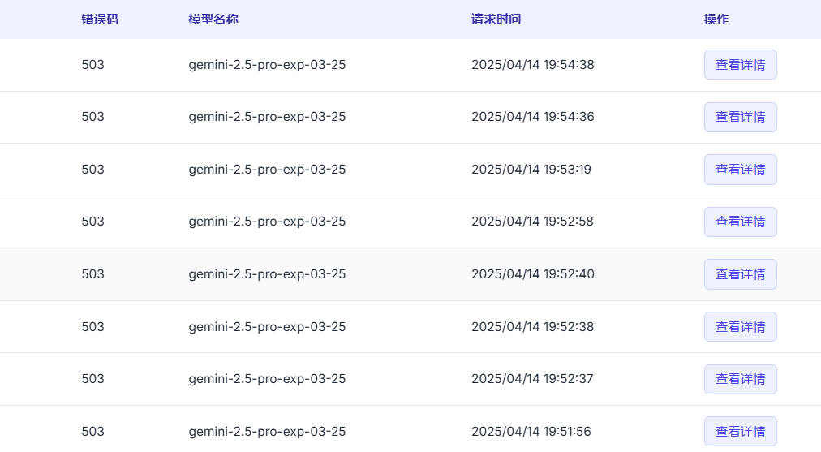Click the 请求时间 column header

(x=496, y=19)
